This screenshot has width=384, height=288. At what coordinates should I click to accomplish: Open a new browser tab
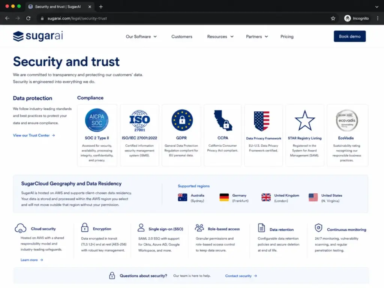pyautogui.click(x=101, y=7)
